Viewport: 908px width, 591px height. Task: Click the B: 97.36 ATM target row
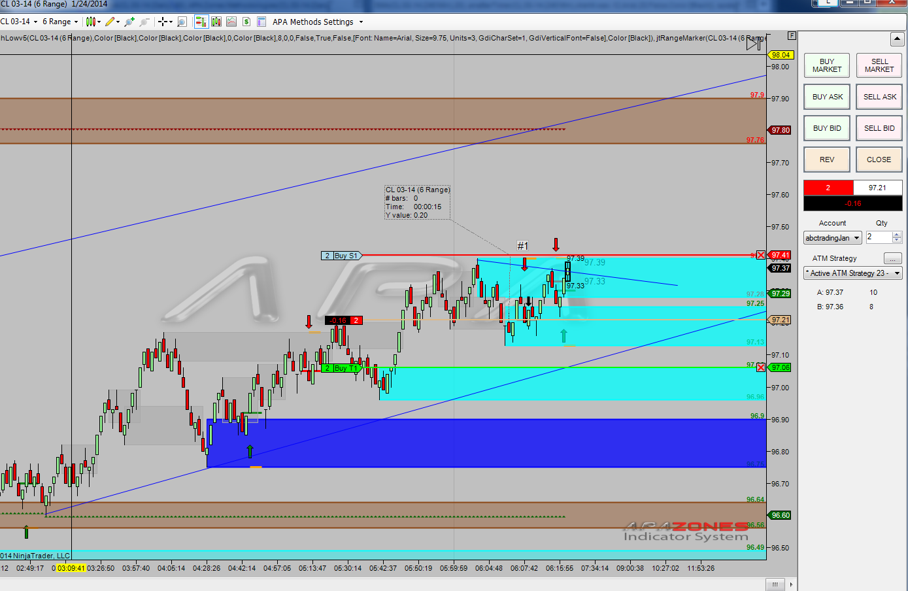(845, 307)
